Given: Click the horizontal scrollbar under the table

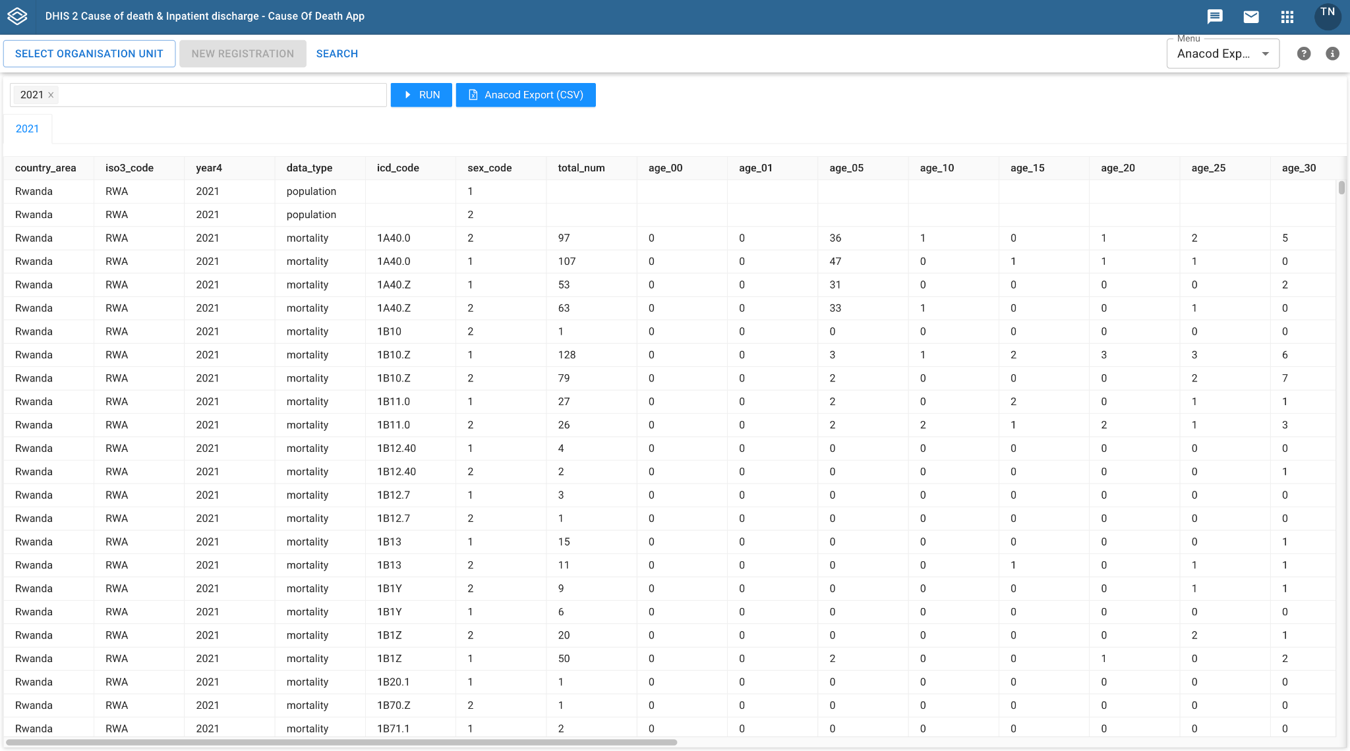Looking at the screenshot, I should click(341, 742).
